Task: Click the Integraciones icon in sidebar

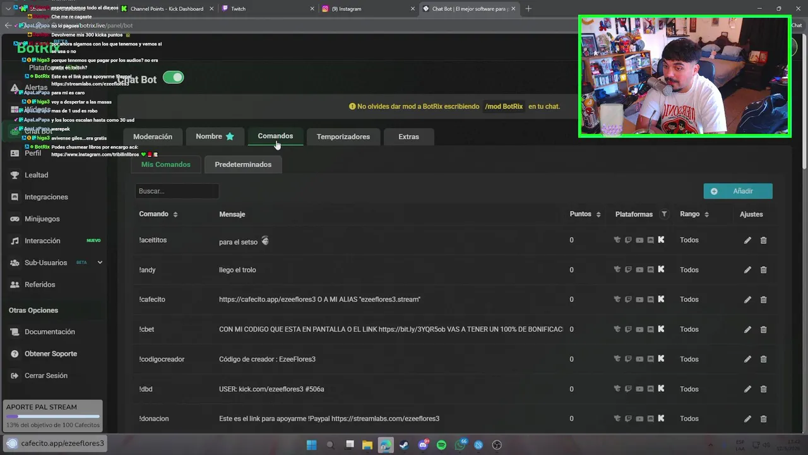Action: click(15, 197)
